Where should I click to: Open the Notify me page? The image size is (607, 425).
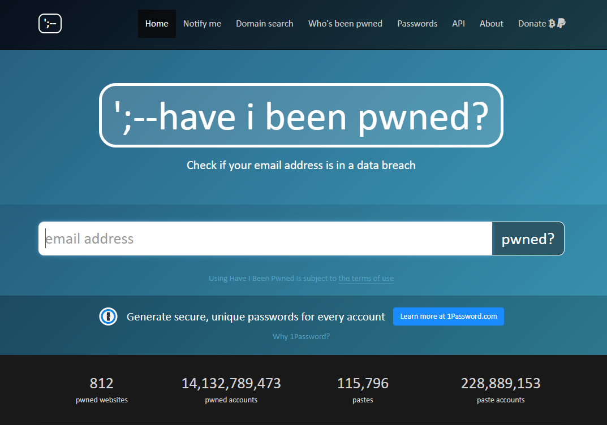coord(202,23)
